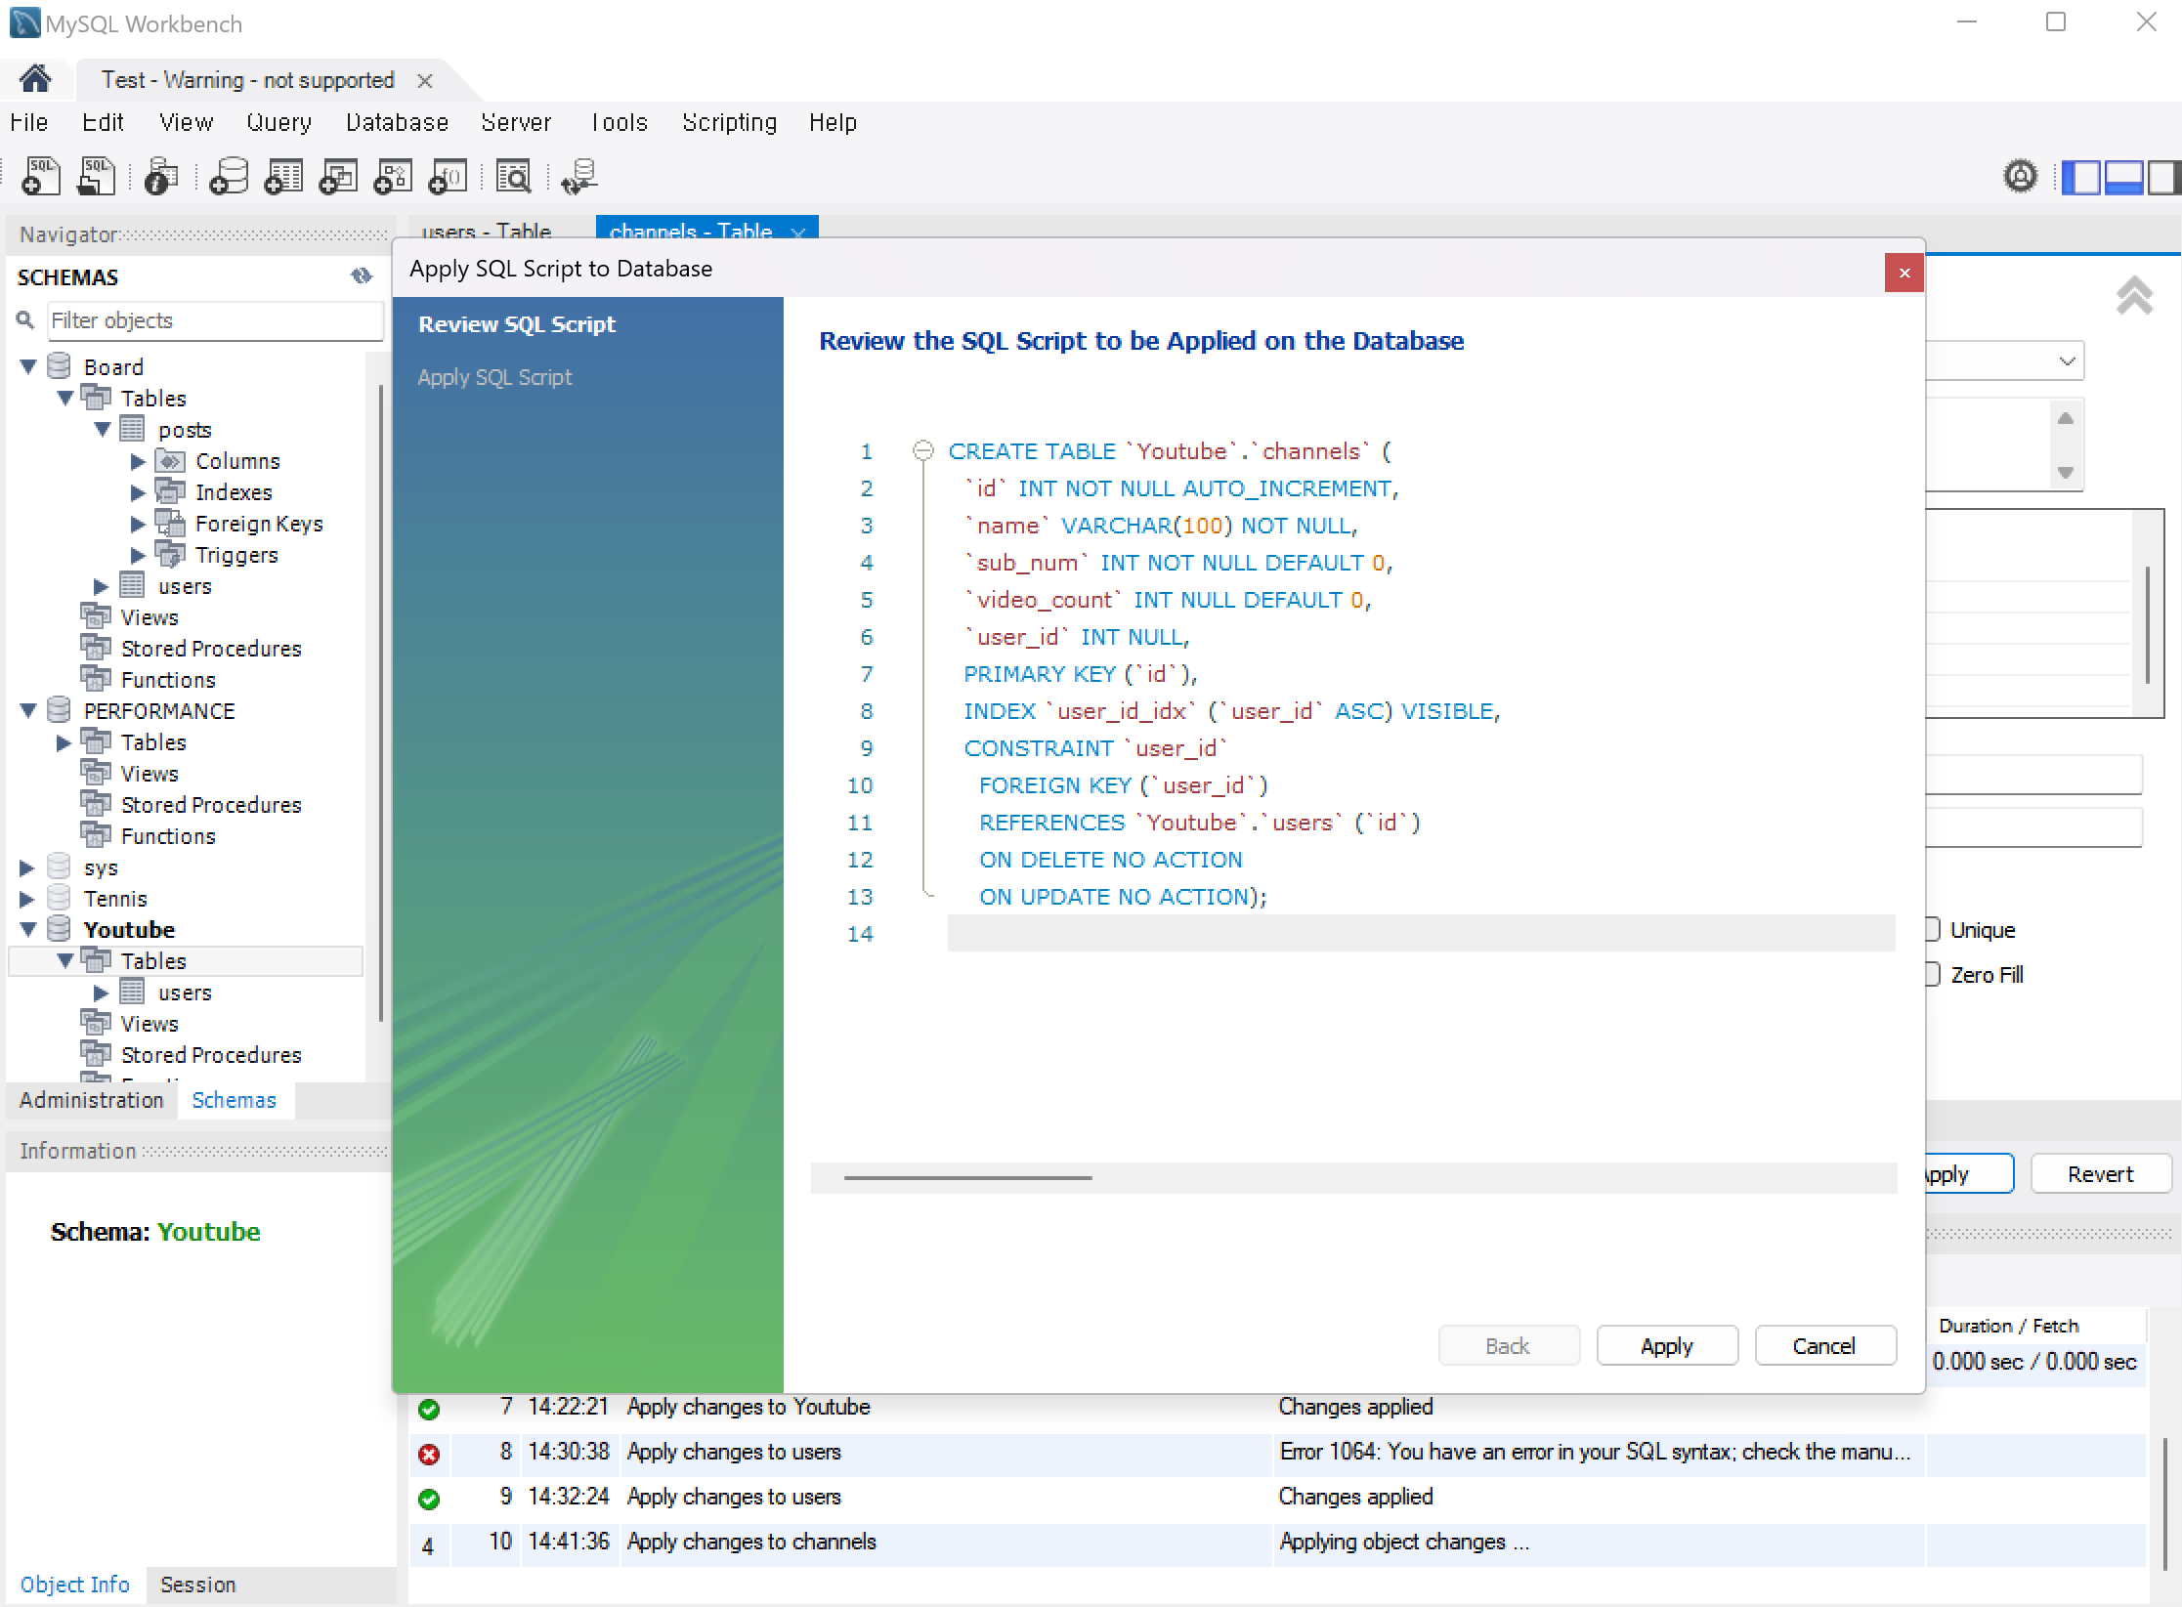Enable the Unique checkbox
The height and width of the screenshot is (1607, 2182).
pyautogui.click(x=1932, y=929)
